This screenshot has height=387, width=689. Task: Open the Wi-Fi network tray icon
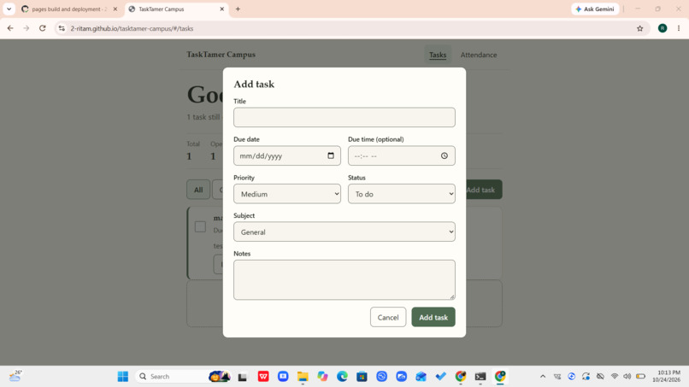615,377
